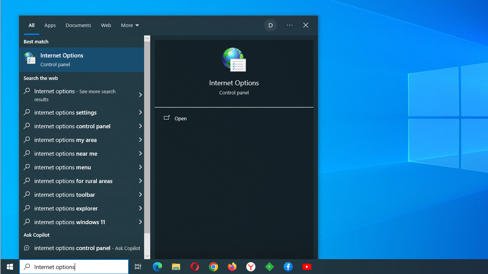Expand the More filter dropdown
The image size is (488, 274).
coord(130,25)
